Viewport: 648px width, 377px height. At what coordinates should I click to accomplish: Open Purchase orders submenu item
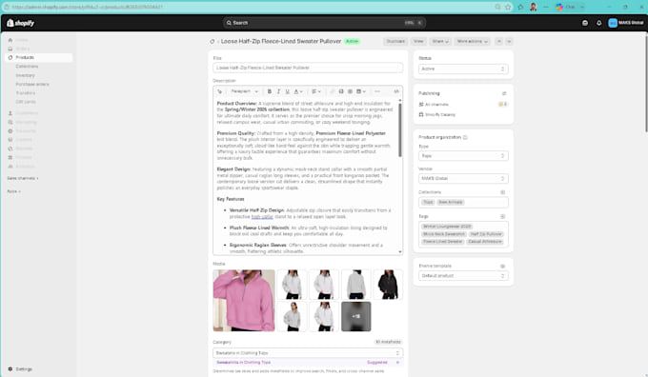(x=32, y=84)
